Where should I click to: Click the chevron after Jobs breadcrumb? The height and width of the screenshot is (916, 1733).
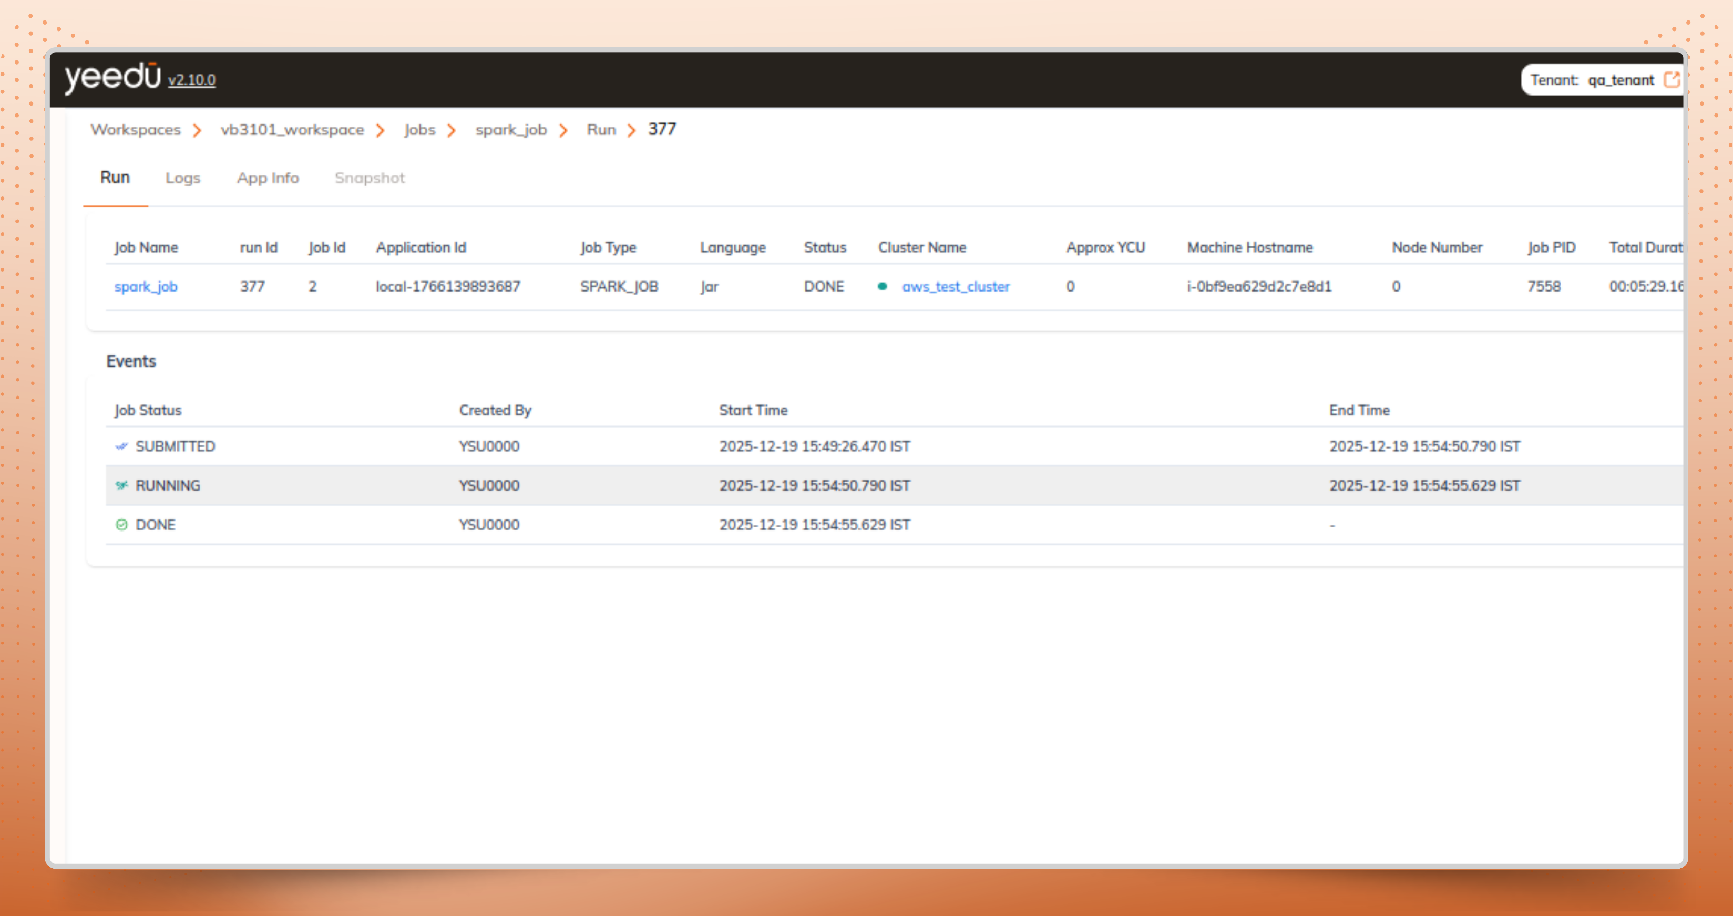pyautogui.click(x=452, y=130)
